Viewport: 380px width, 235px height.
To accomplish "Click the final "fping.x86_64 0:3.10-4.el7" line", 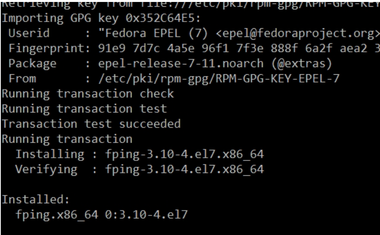I will tap(102, 214).
